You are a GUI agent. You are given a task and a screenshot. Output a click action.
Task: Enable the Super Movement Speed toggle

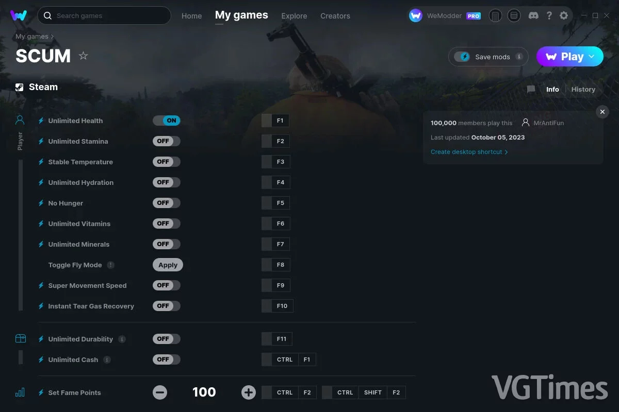[166, 285]
